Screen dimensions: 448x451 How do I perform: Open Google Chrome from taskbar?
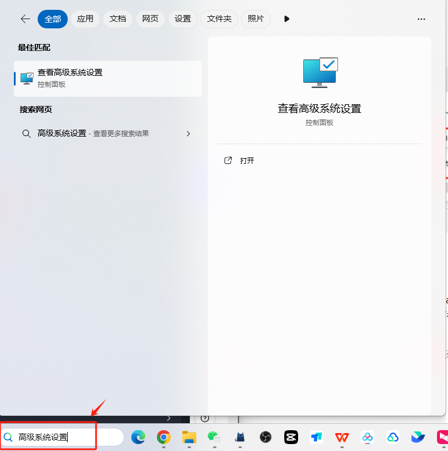point(164,437)
